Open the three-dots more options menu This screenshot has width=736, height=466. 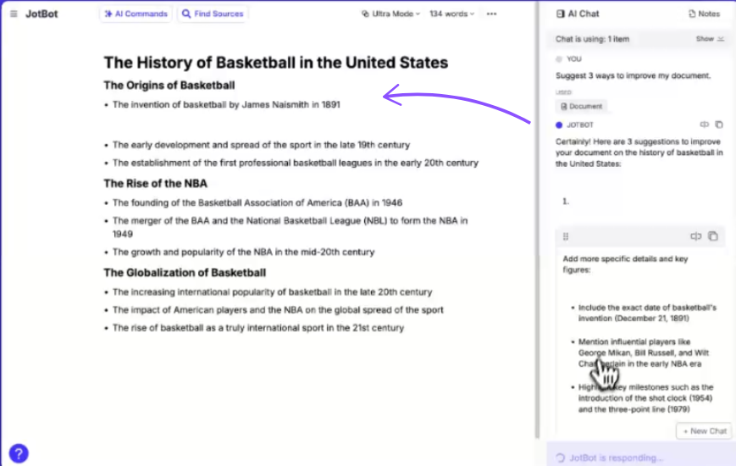point(491,14)
